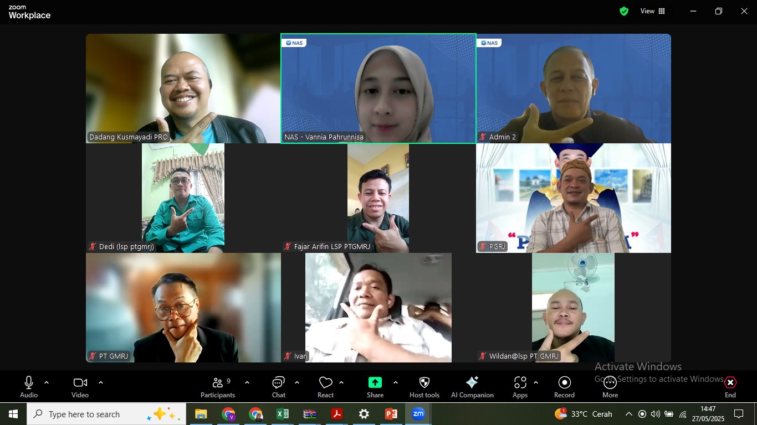Switch to the Zoom taskbar icon
The height and width of the screenshot is (425, 757).
418,414
